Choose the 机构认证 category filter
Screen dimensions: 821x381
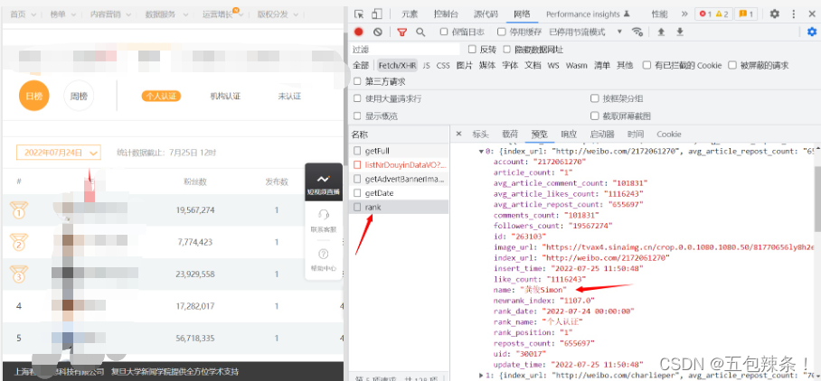[225, 97]
